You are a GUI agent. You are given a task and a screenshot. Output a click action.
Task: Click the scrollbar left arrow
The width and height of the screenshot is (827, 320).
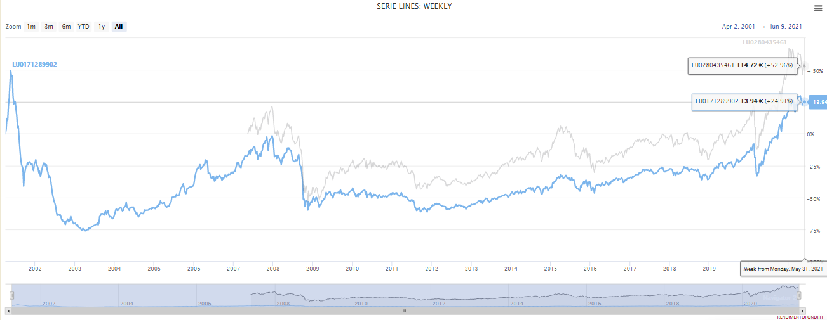coord(8,311)
